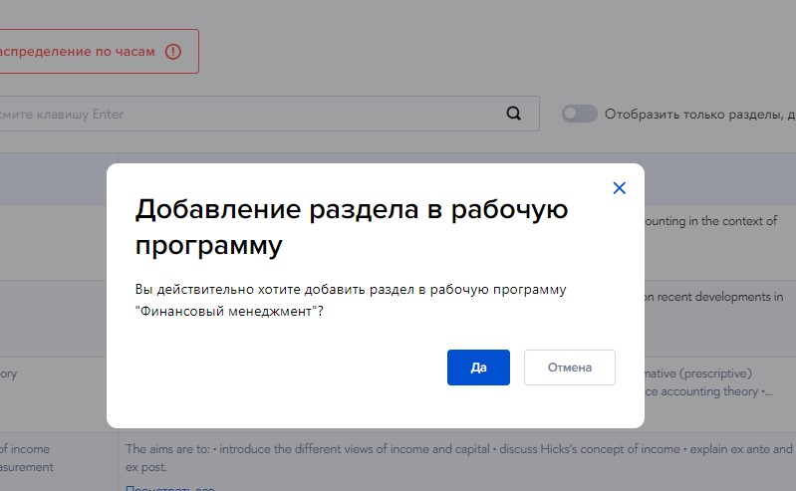Close the dialog with the X icon

click(x=619, y=188)
